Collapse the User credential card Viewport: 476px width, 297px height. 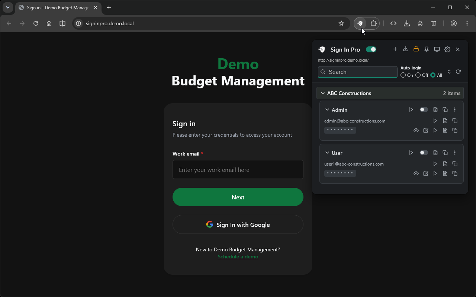(x=327, y=153)
